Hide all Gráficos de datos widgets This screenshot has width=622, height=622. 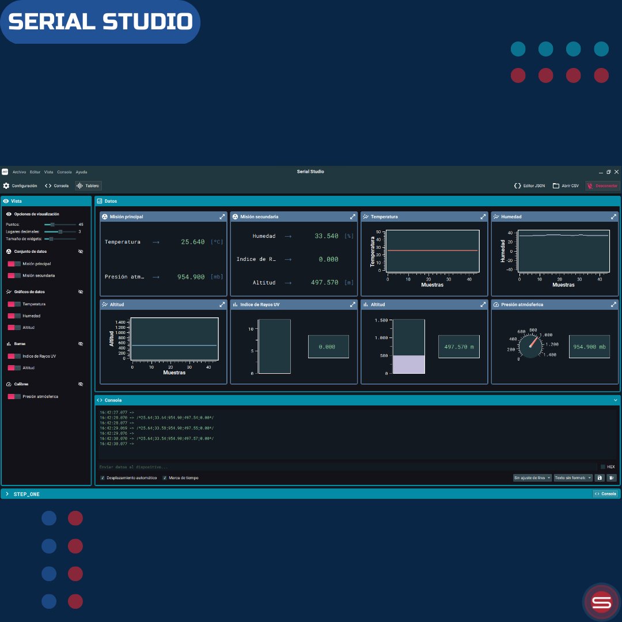(x=81, y=291)
